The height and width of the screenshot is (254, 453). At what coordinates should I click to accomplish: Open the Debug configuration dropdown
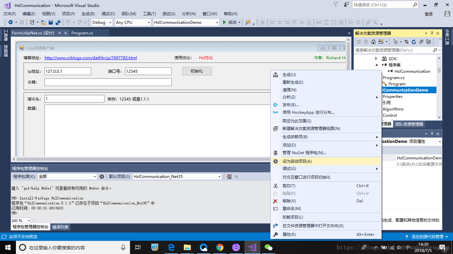(x=110, y=22)
